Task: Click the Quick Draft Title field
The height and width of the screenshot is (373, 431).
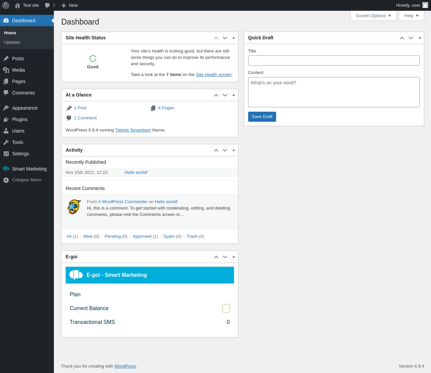Action: click(334, 61)
